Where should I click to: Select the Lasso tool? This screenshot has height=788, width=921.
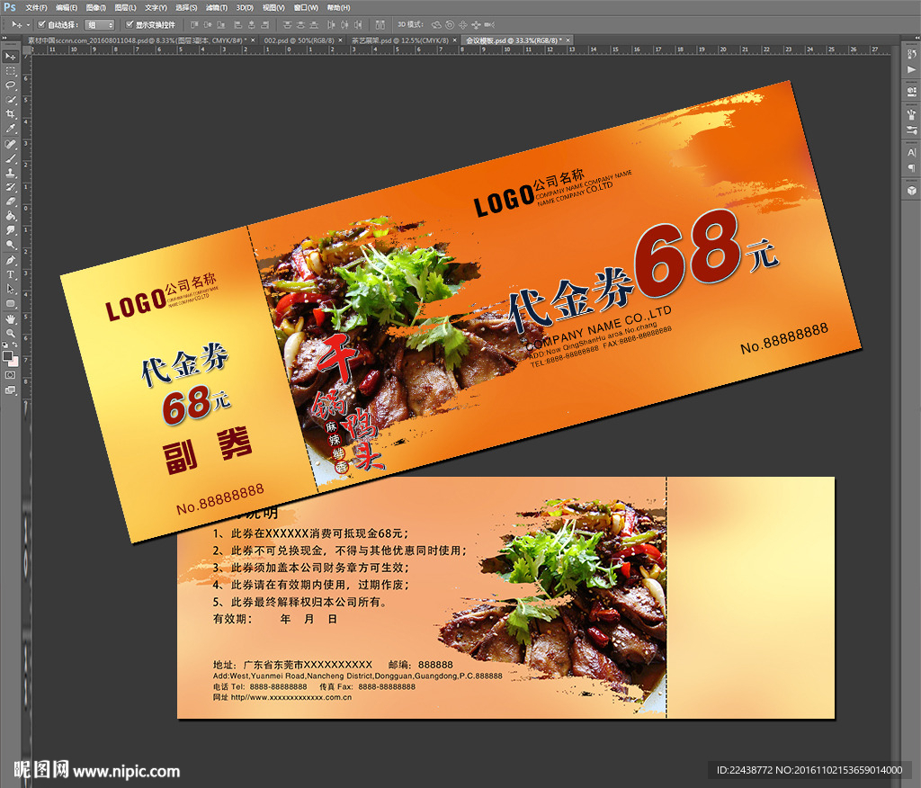pos(11,85)
